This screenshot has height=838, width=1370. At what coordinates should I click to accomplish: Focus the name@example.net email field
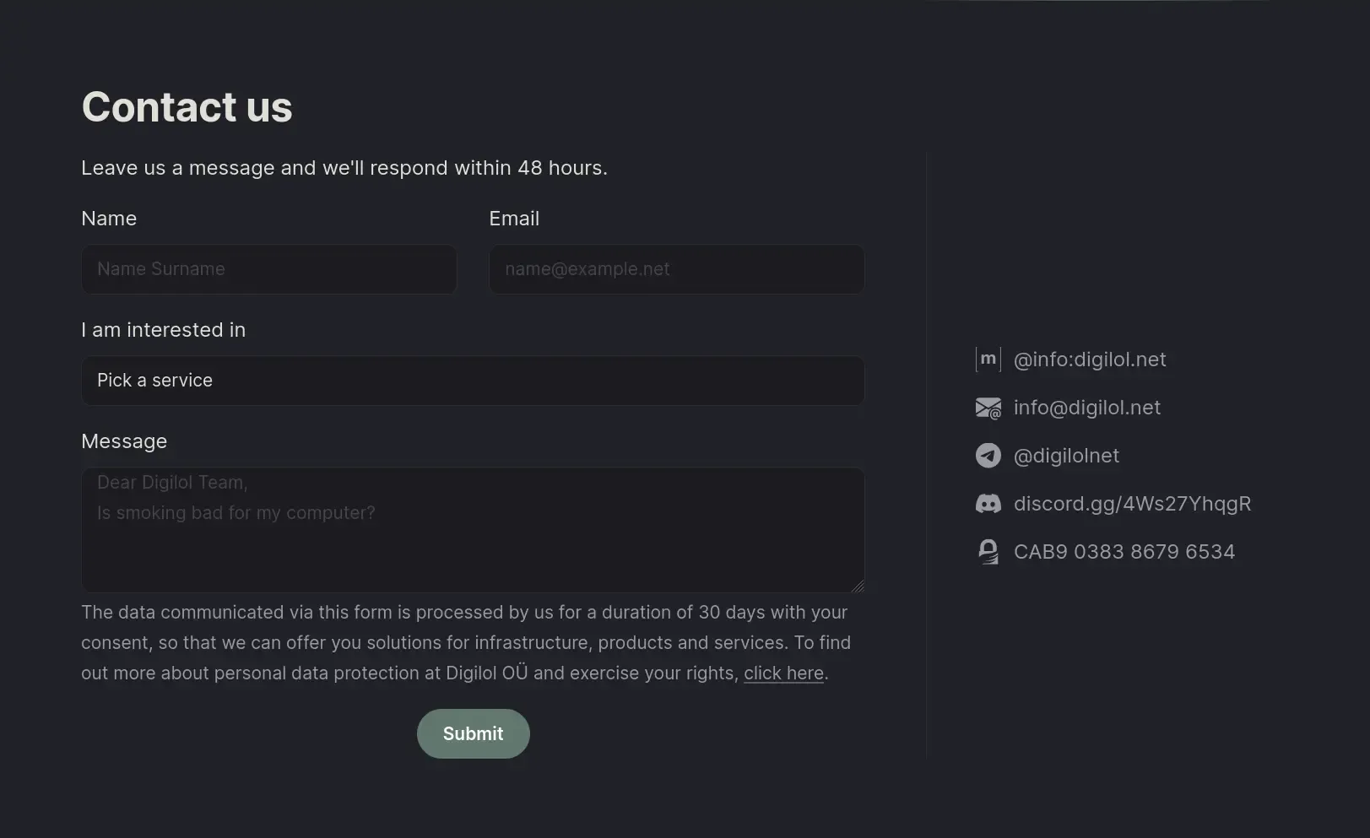tap(676, 269)
